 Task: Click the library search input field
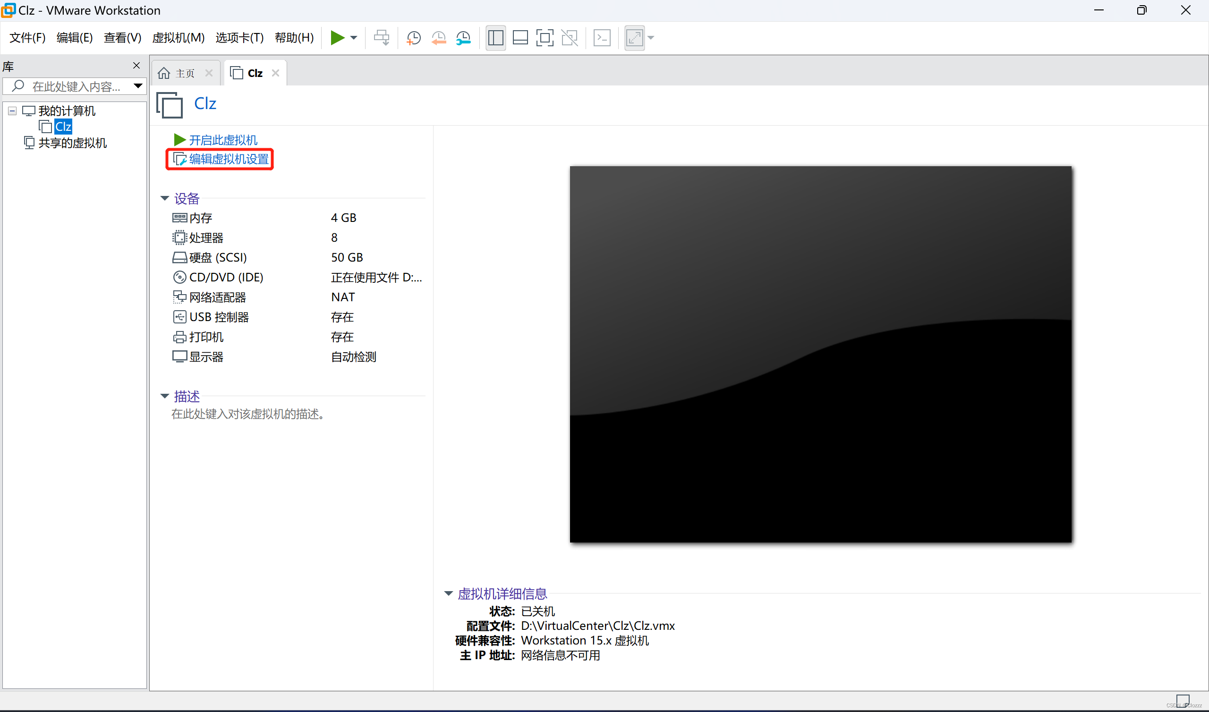(72, 86)
